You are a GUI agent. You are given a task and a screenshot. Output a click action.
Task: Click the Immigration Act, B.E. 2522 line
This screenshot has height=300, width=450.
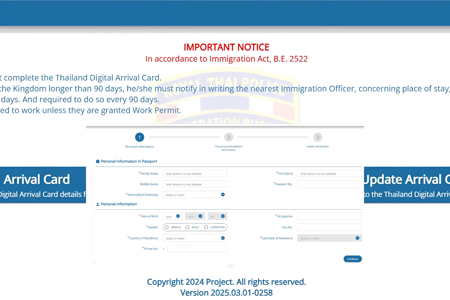coord(226,59)
